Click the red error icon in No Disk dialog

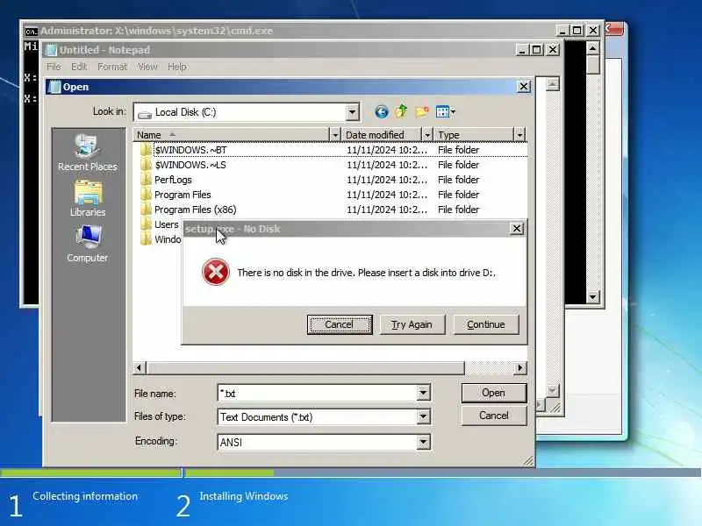coord(215,272)
